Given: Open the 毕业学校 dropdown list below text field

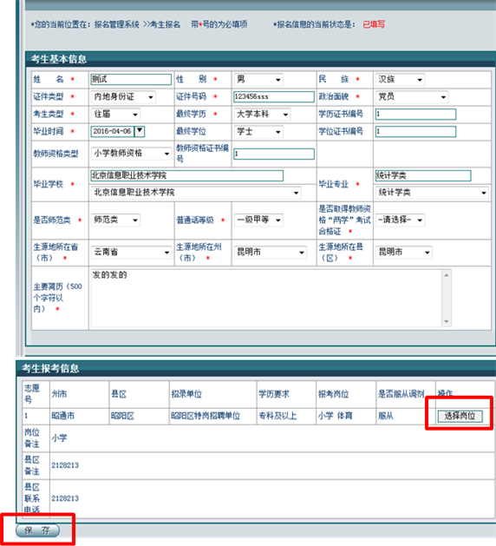Looking at the screenshot, I should pos(196,193).
